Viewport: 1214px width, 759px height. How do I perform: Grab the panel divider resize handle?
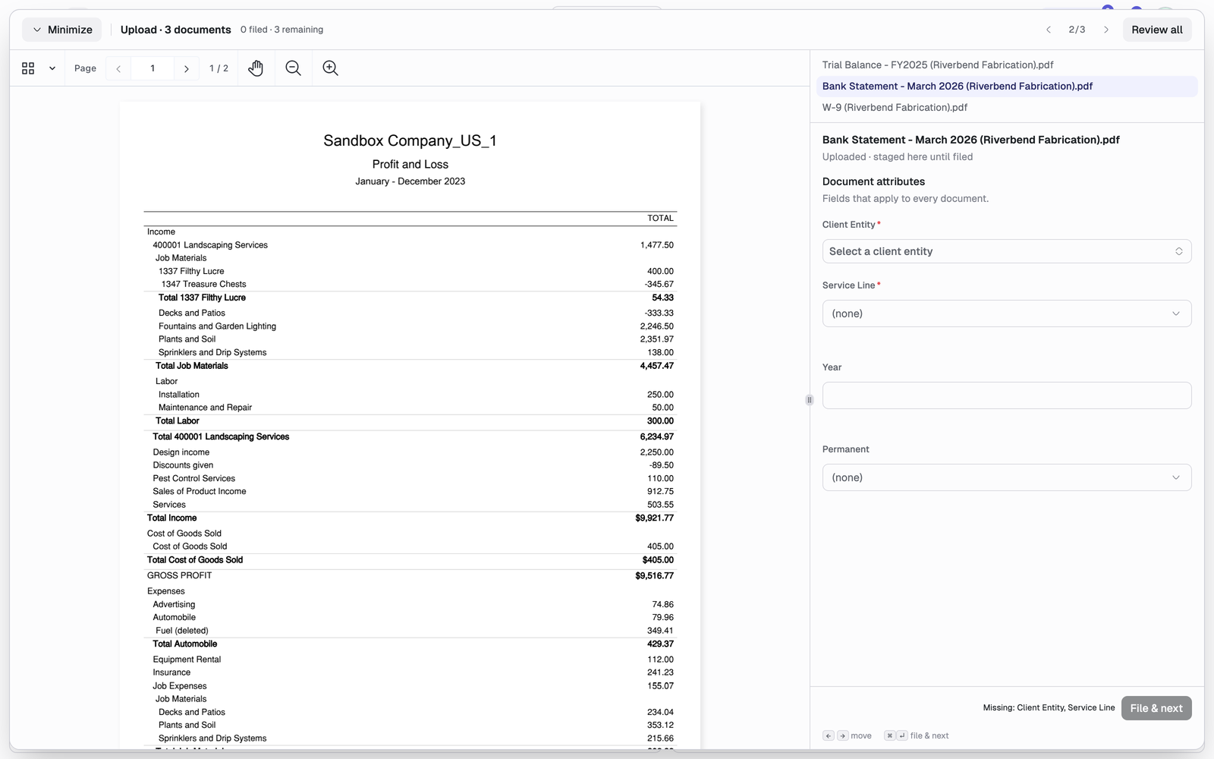[x=810, y=400]
